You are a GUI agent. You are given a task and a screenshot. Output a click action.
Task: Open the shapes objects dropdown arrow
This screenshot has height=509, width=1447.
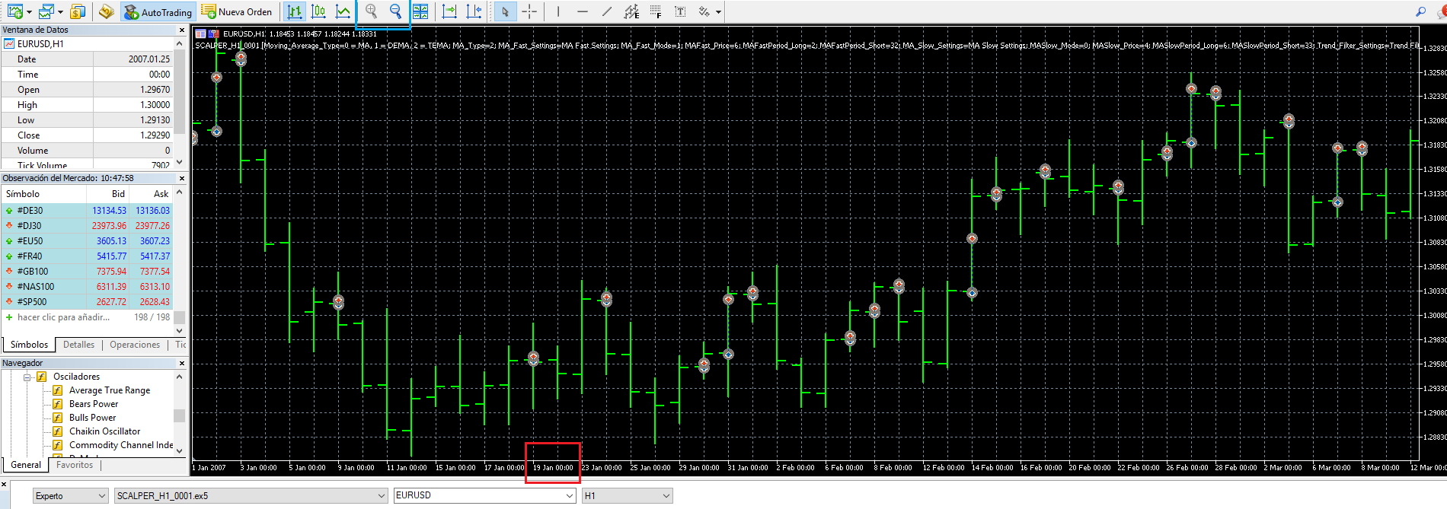pyautogui.click(x=718, y=12)
